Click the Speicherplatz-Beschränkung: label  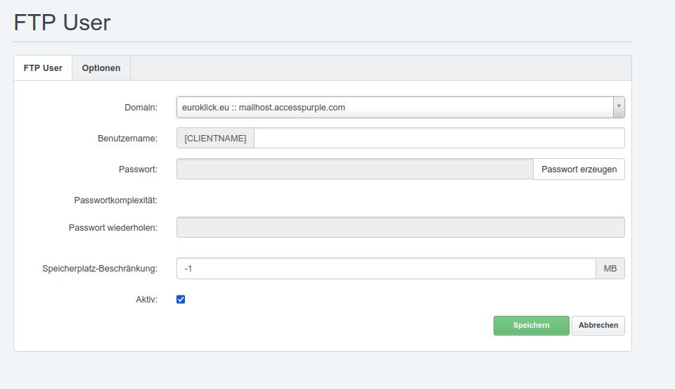point(100,269)
